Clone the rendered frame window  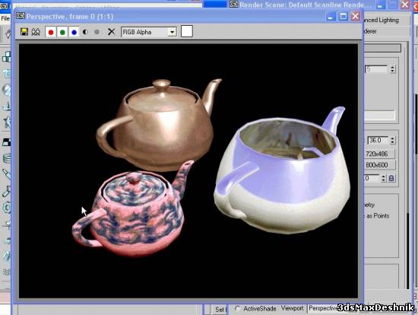coord(36,32)
